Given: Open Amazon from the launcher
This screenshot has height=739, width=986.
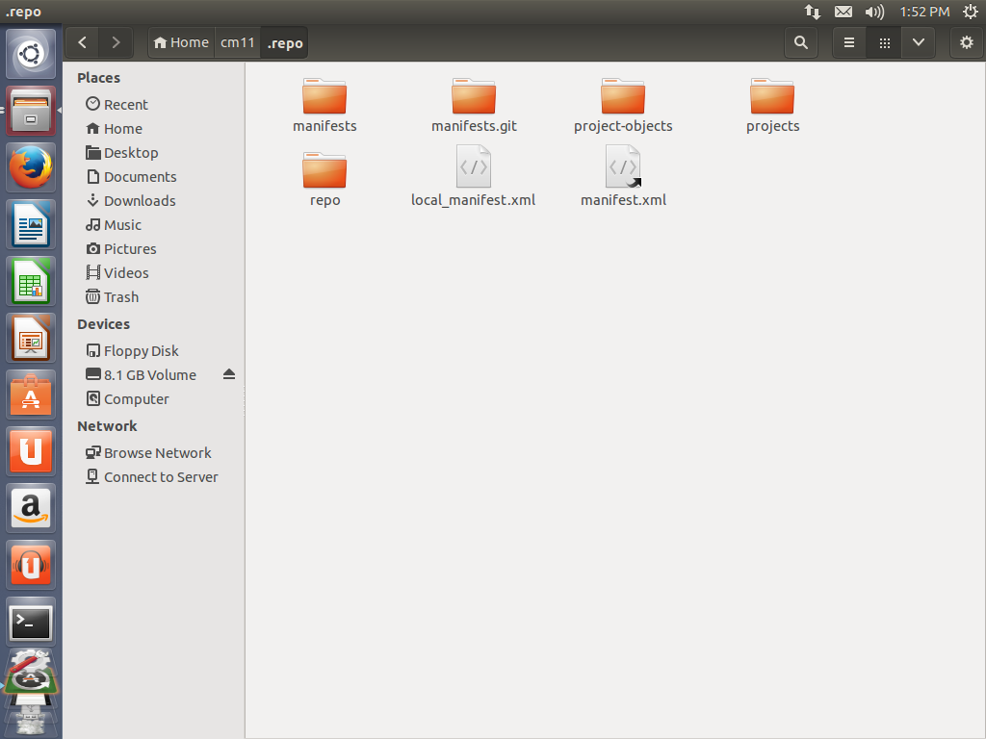Looking at the screenshot, I should (x=31, y=508).
